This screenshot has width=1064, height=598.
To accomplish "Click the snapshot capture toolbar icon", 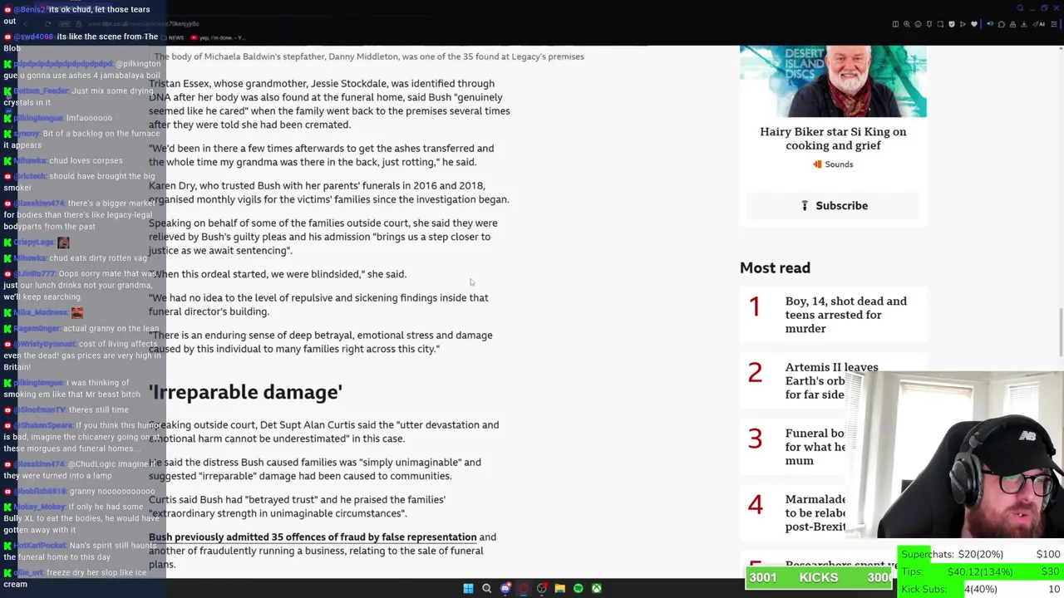I will pyautogui.click(x=940, y=24).
